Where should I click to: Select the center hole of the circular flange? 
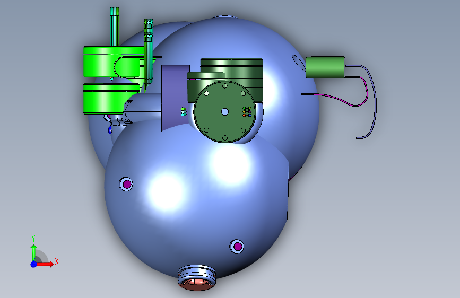tap(225, 112)
